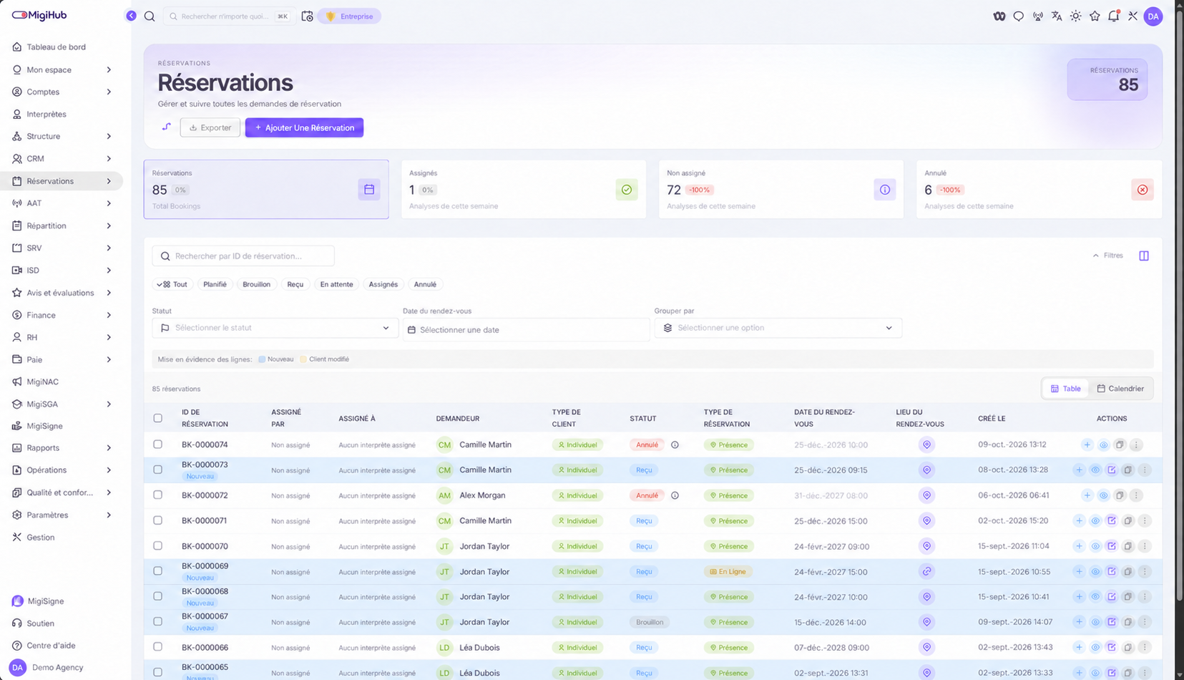Screen dimensions: 1184x680
Task: Click the broadcast antenna icon in top bar
Action: click(1037, 16)
